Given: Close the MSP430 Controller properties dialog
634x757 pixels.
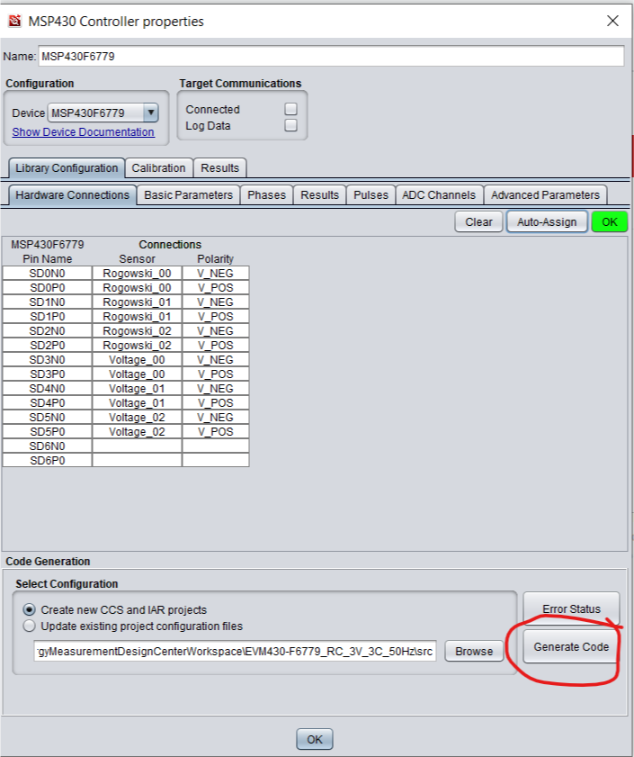Looking at the screenshot, I should tap(612, 21).
